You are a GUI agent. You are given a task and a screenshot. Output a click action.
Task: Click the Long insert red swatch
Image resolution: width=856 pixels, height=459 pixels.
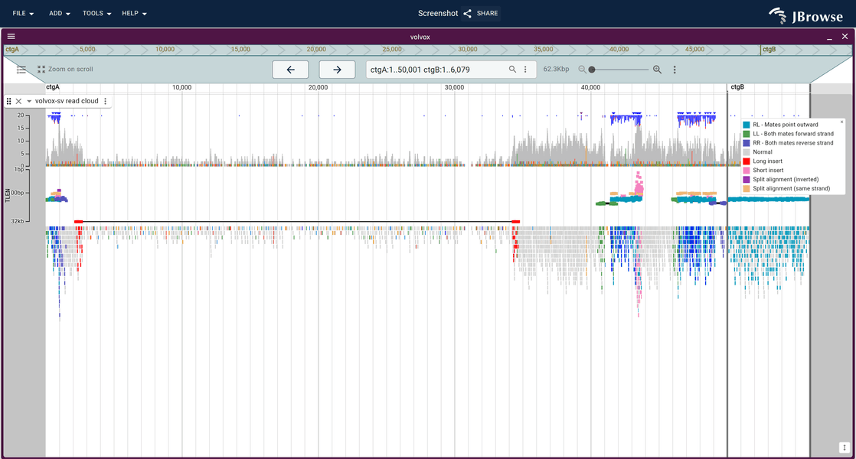tap(747, 161)
